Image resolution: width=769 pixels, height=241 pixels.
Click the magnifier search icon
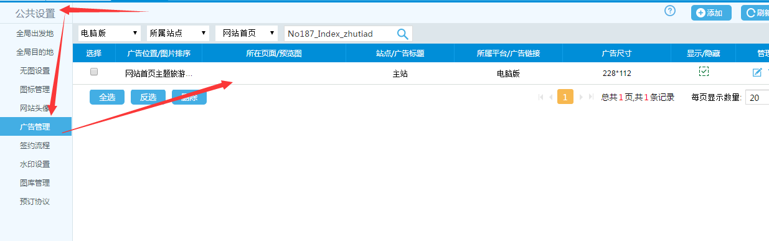[x=403, y=34]
